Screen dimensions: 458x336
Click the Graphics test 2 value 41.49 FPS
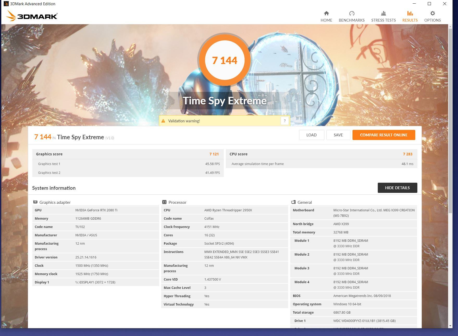click(213, 173)
